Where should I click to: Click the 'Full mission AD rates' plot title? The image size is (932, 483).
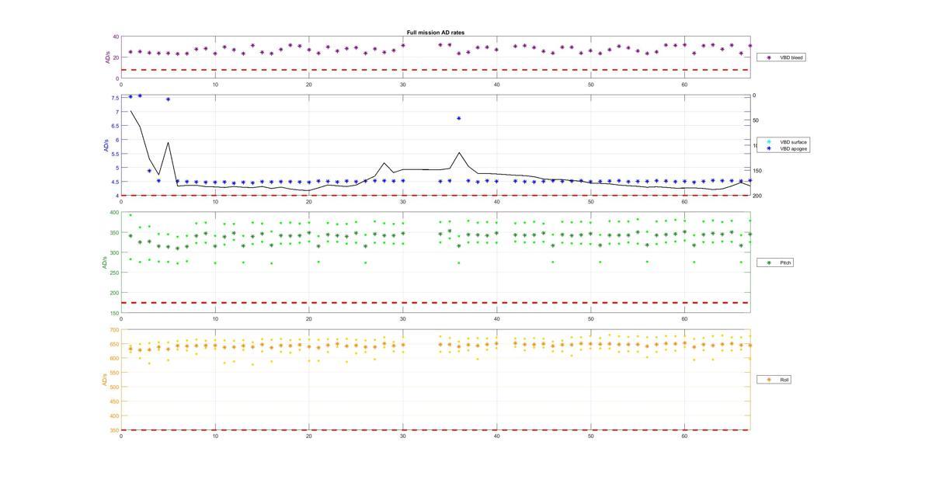436,33
